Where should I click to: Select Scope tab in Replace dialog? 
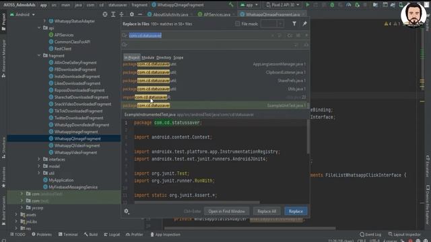pyautogui.click(x=178, y=58)
